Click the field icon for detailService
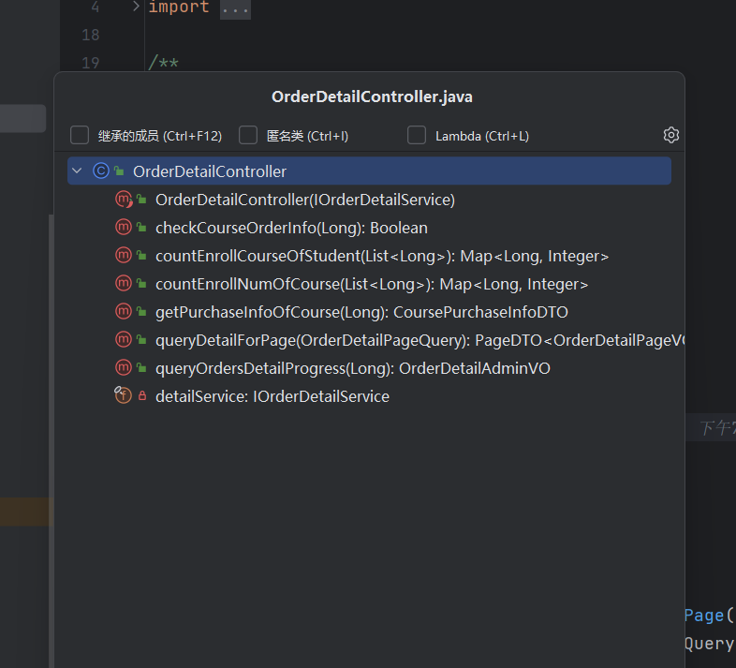 coord(124,395)
